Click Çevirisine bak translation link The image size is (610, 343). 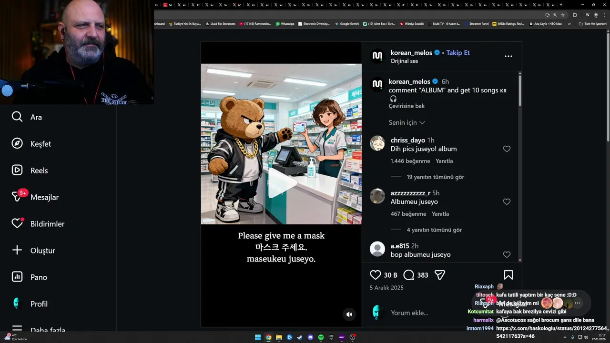[407, 106]
